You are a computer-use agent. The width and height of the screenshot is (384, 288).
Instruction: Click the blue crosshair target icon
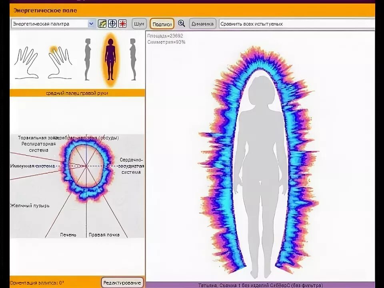point(112,24)
